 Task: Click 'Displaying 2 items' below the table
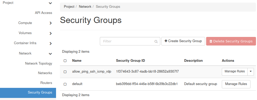(x=76, y=95)
